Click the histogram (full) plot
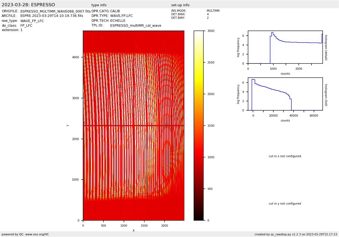 pos(285,94)
